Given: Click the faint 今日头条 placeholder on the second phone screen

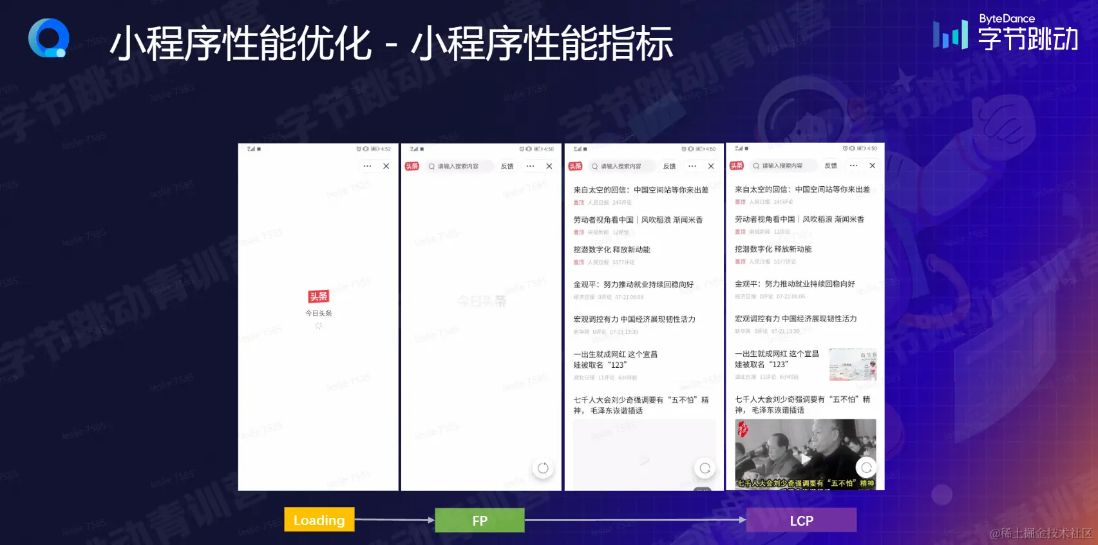Looking at the screenshot, I should pyautogui.click(x=482, y=301).
